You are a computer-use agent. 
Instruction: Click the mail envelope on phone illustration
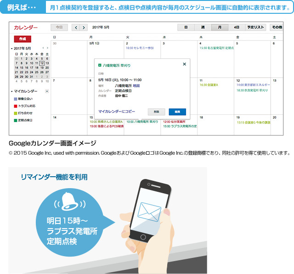(x=149, y=212)
